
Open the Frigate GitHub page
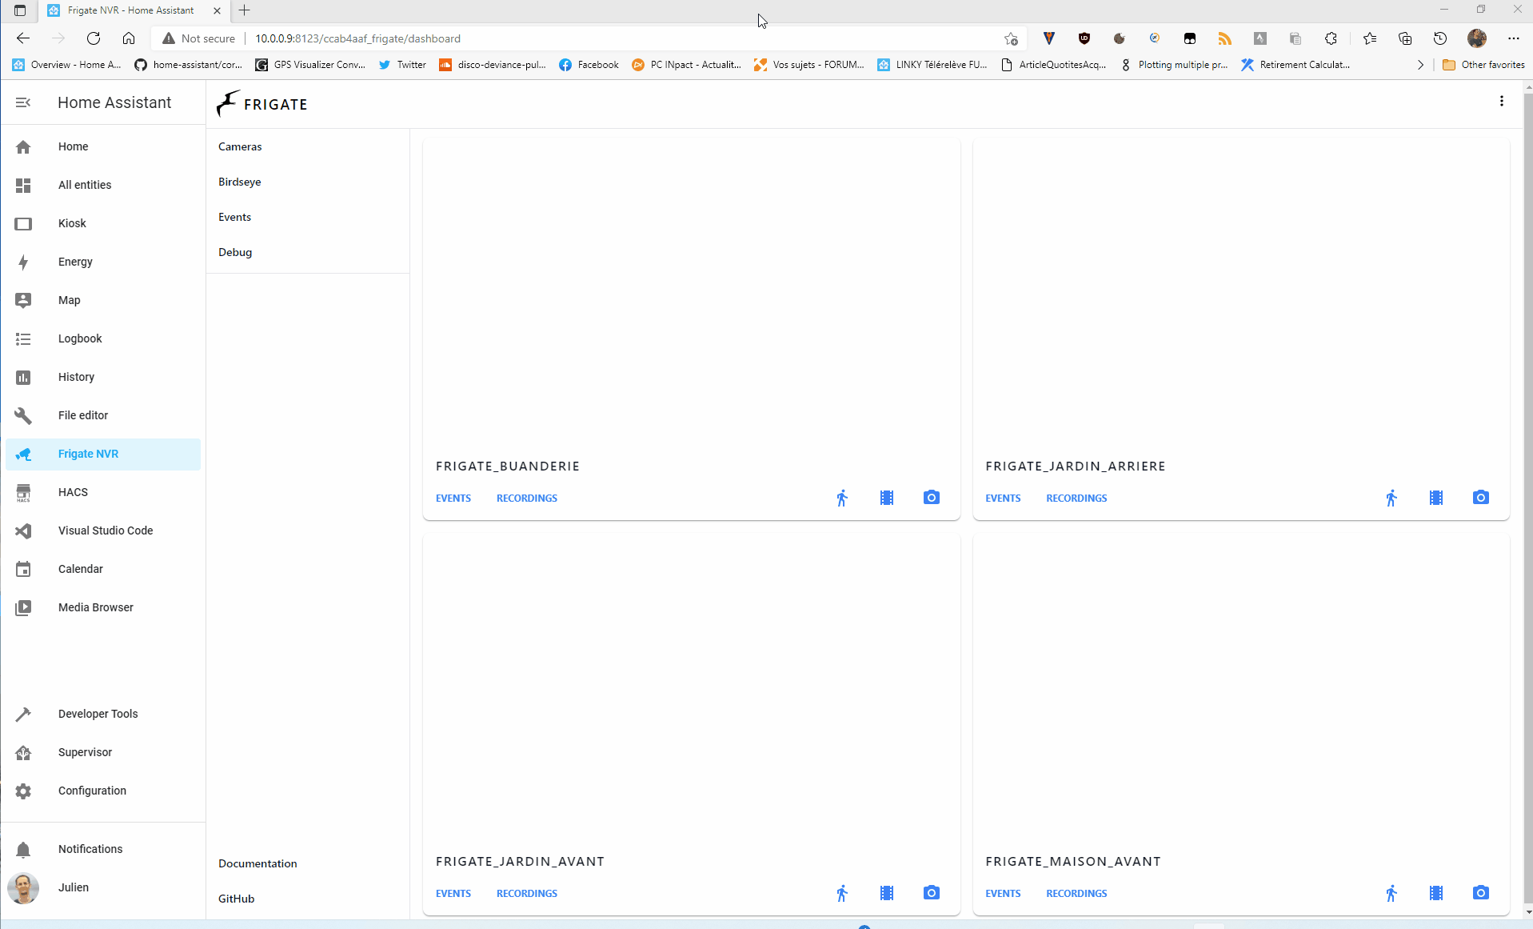tap(236, 898)
